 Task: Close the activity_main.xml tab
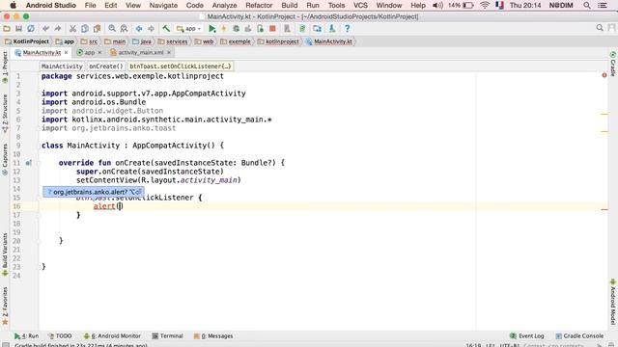coord(169,52)
